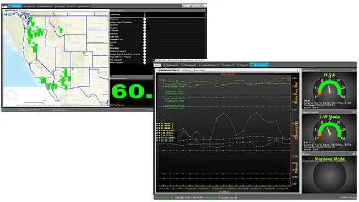
Task: Open the Menu button in the front window
Action: click(157, 65)
